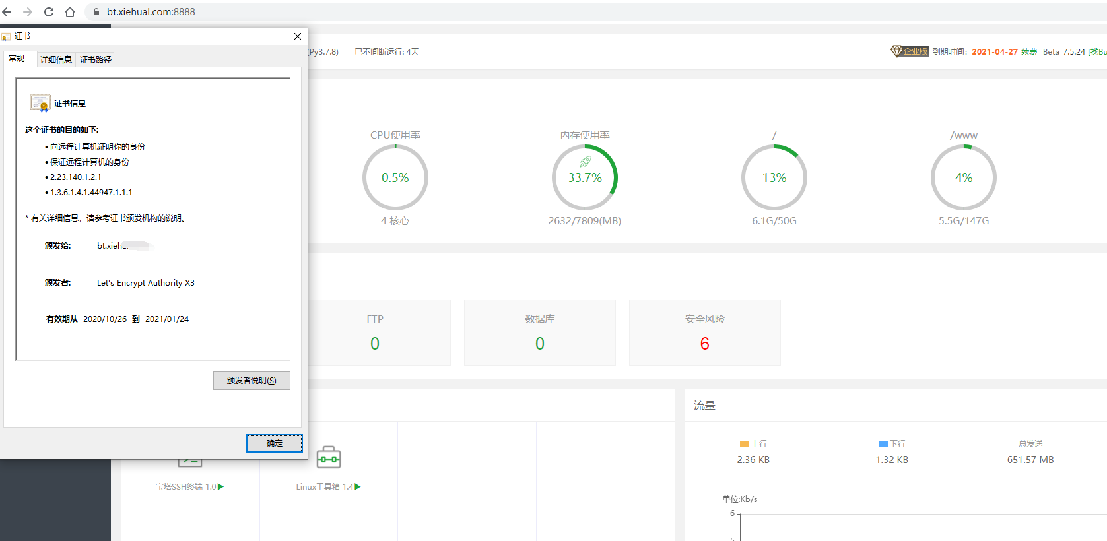Click the rocket icon in the memory gauge

585,162
